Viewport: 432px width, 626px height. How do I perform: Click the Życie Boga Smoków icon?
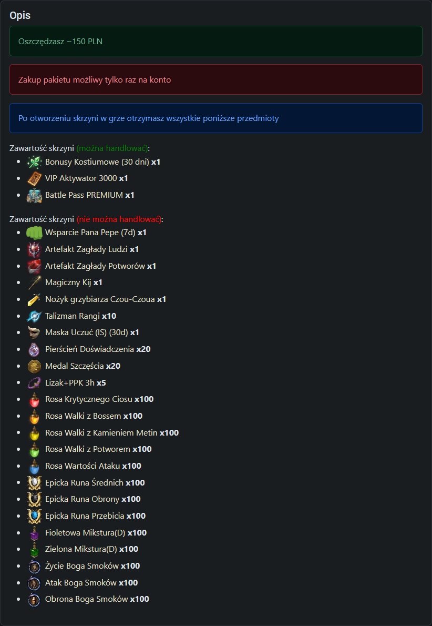pyautogui.click(x=34, y=566)
